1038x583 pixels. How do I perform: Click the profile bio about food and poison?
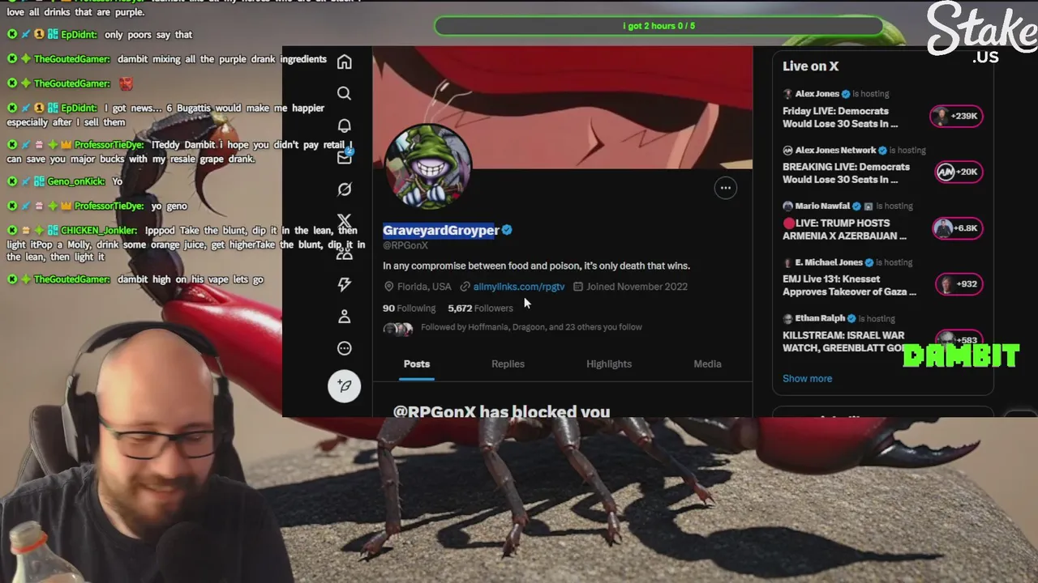click(x=536, y=266)
